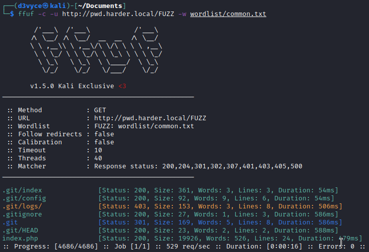
Task: Click the blue .git result entry
Action: tap(10, 222)
